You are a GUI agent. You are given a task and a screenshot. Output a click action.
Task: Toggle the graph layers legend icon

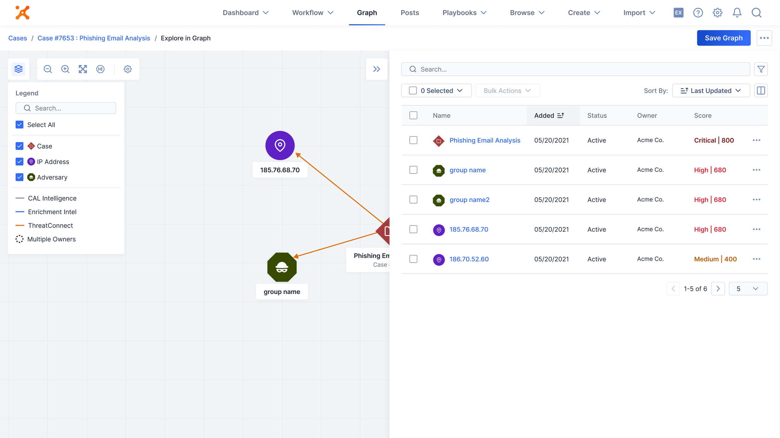19,69
